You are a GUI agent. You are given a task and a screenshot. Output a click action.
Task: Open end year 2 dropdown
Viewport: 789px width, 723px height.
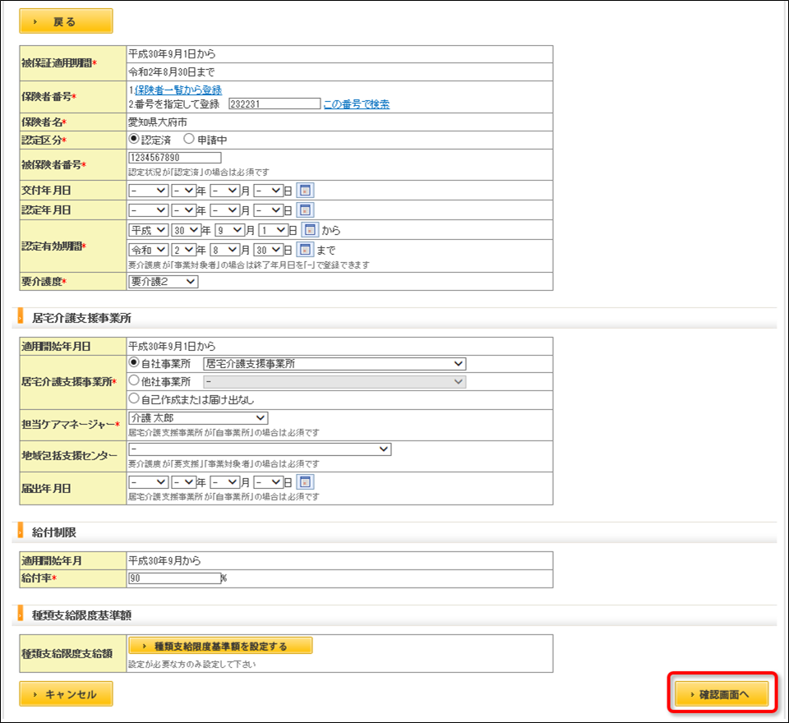point(183,250)
